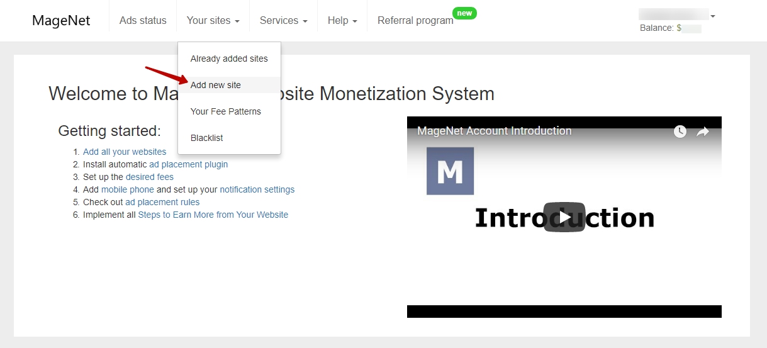The image size is (767, 348).
Task: Click the 'Introduction' text in video thumbnail
Action: pyautogui.click(x=564, y=218)
